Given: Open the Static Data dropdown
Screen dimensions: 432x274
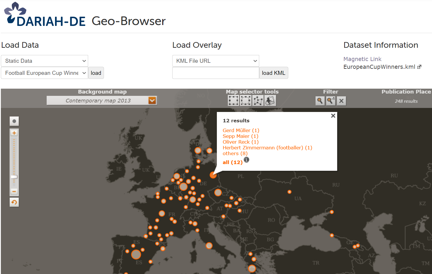Looking at the screenshot, I should pos(44,61).
